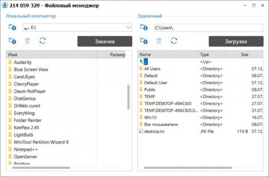
Task: Select the TEMP.DESKTOP-49AC8J0 remote directory
Action: pos(165,104)
